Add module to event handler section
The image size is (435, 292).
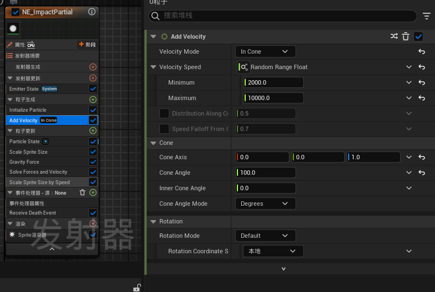(93, 192)
